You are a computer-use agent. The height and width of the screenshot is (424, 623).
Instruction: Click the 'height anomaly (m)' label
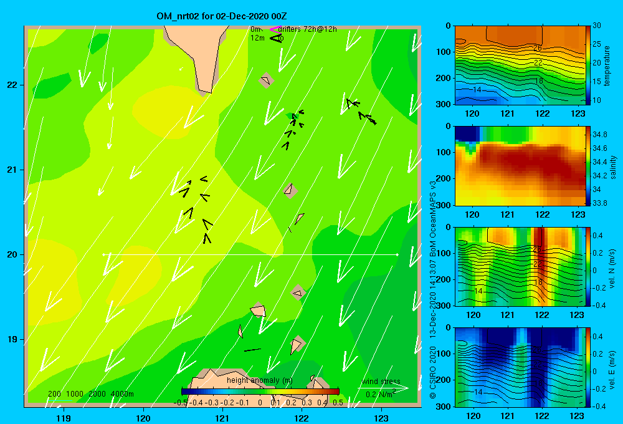coord(260,380)
